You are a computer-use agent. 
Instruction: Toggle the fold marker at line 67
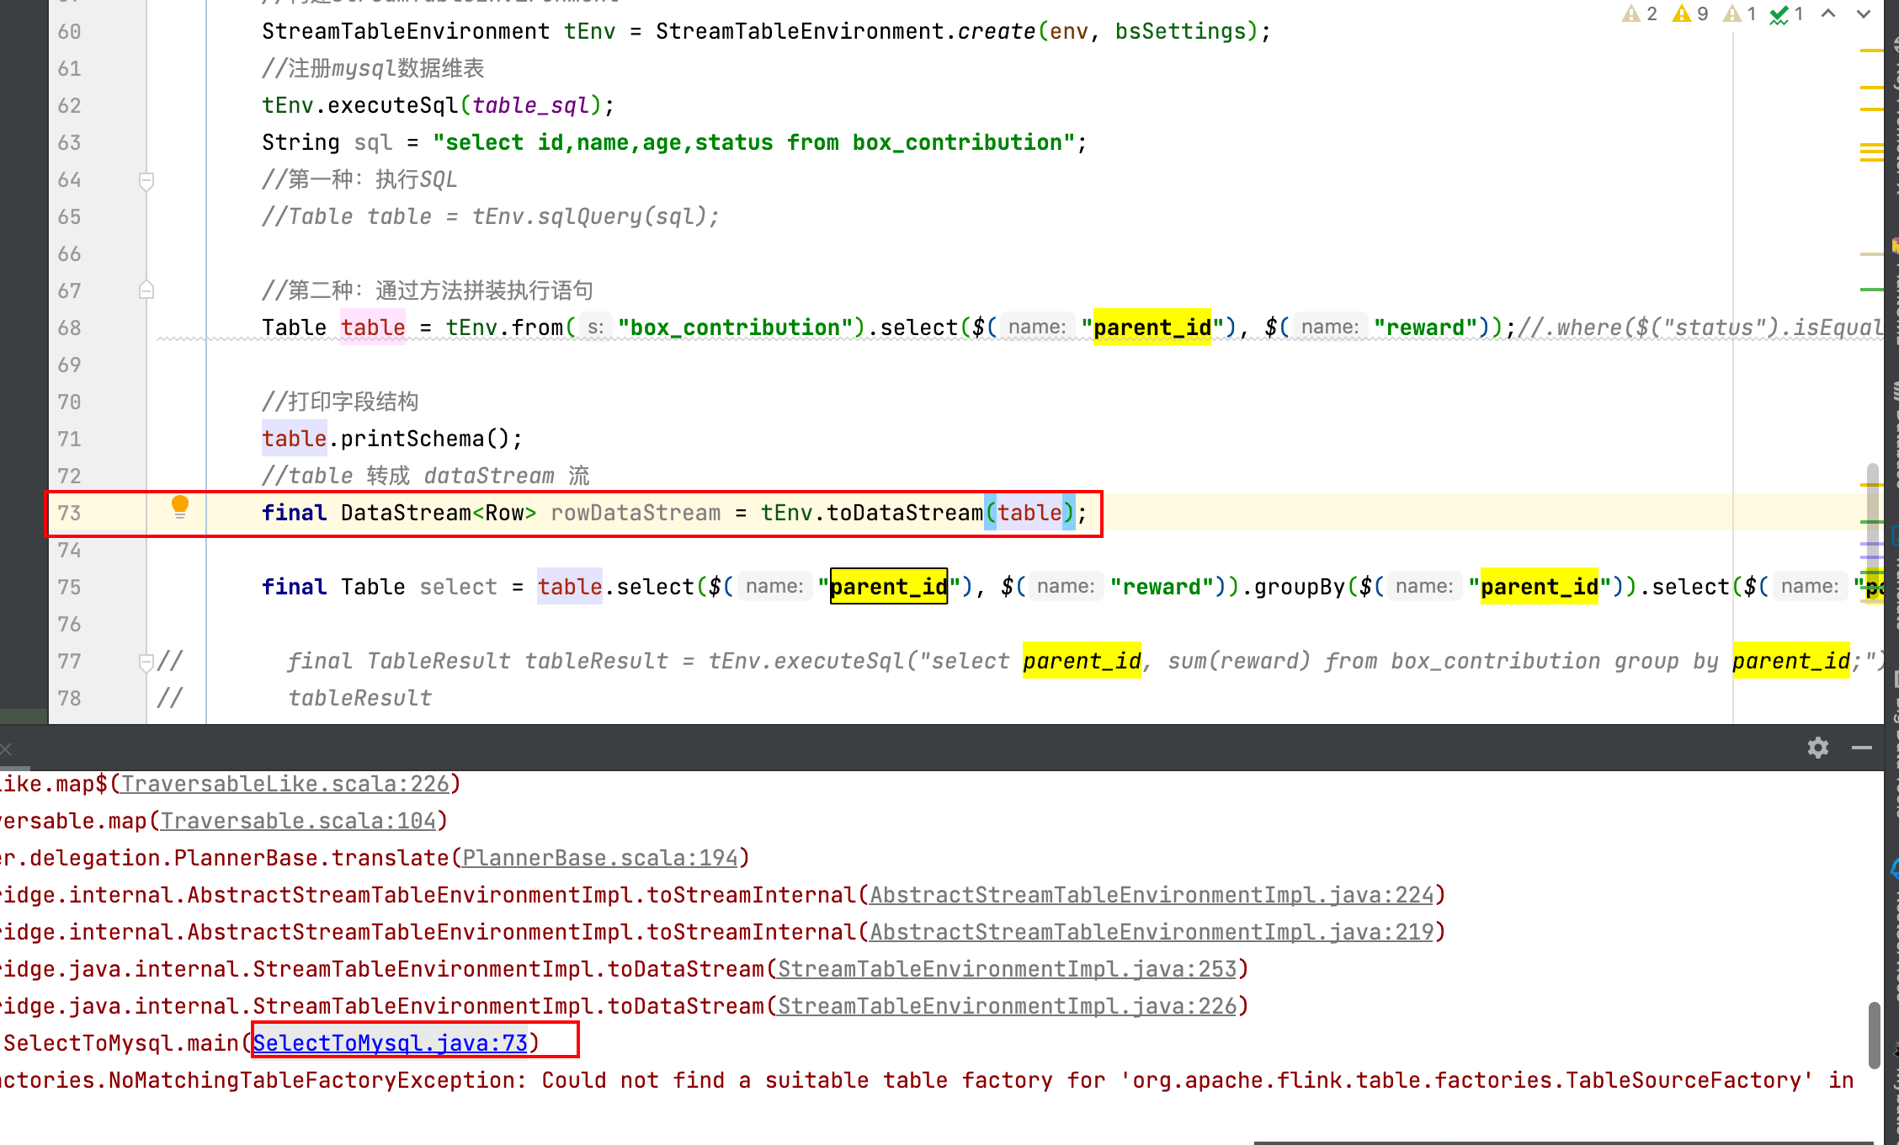(x=146, y=290)
